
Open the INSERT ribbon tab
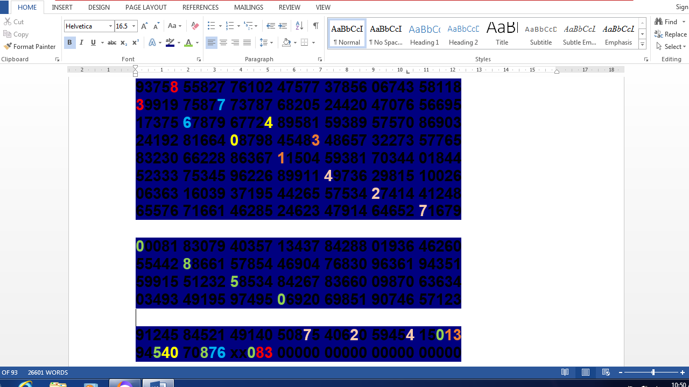tap(62, 8)
